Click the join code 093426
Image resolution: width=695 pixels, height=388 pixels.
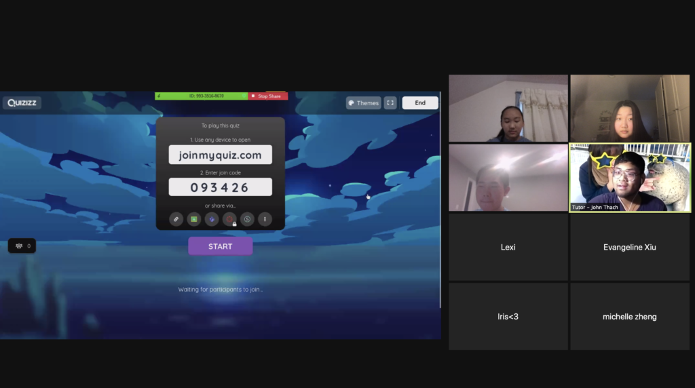point(221,187)
